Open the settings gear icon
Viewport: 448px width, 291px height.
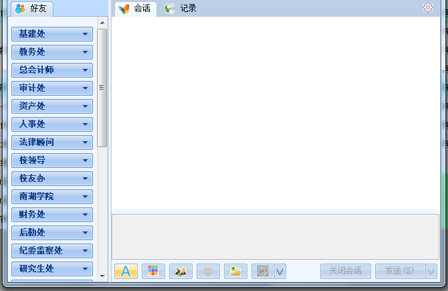tap(428, 7)
